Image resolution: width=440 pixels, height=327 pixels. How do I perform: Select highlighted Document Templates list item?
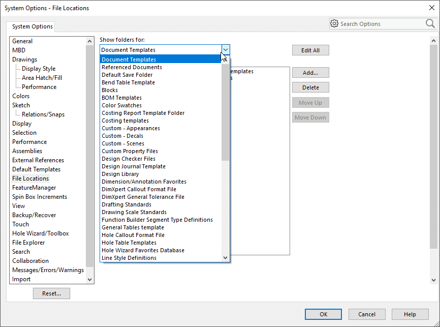pos(161,60)
